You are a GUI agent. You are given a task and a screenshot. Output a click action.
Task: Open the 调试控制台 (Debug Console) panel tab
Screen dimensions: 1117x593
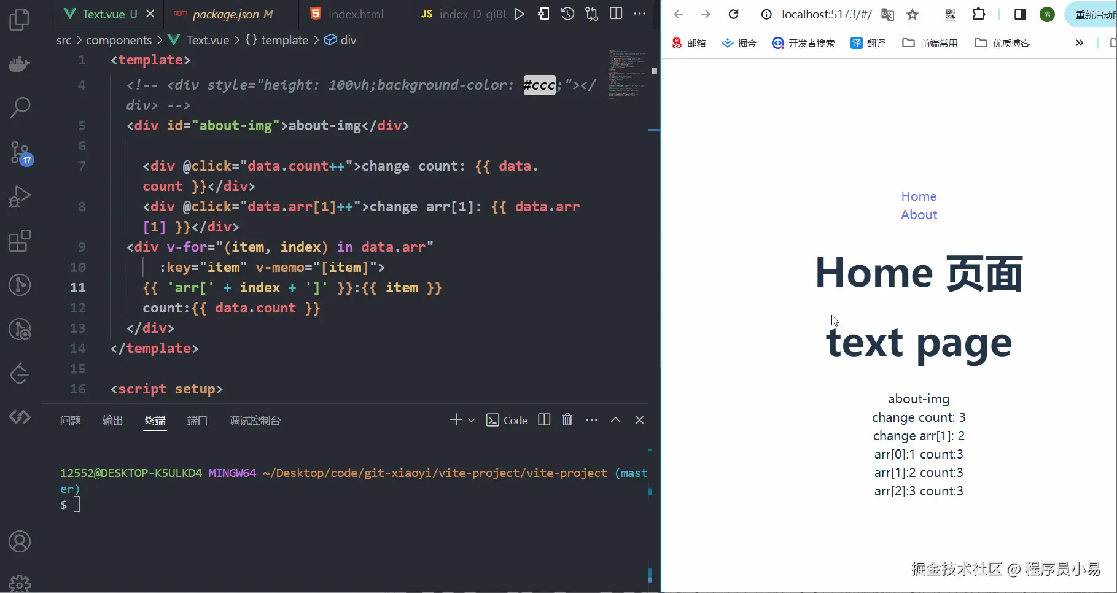coord(255,421)
